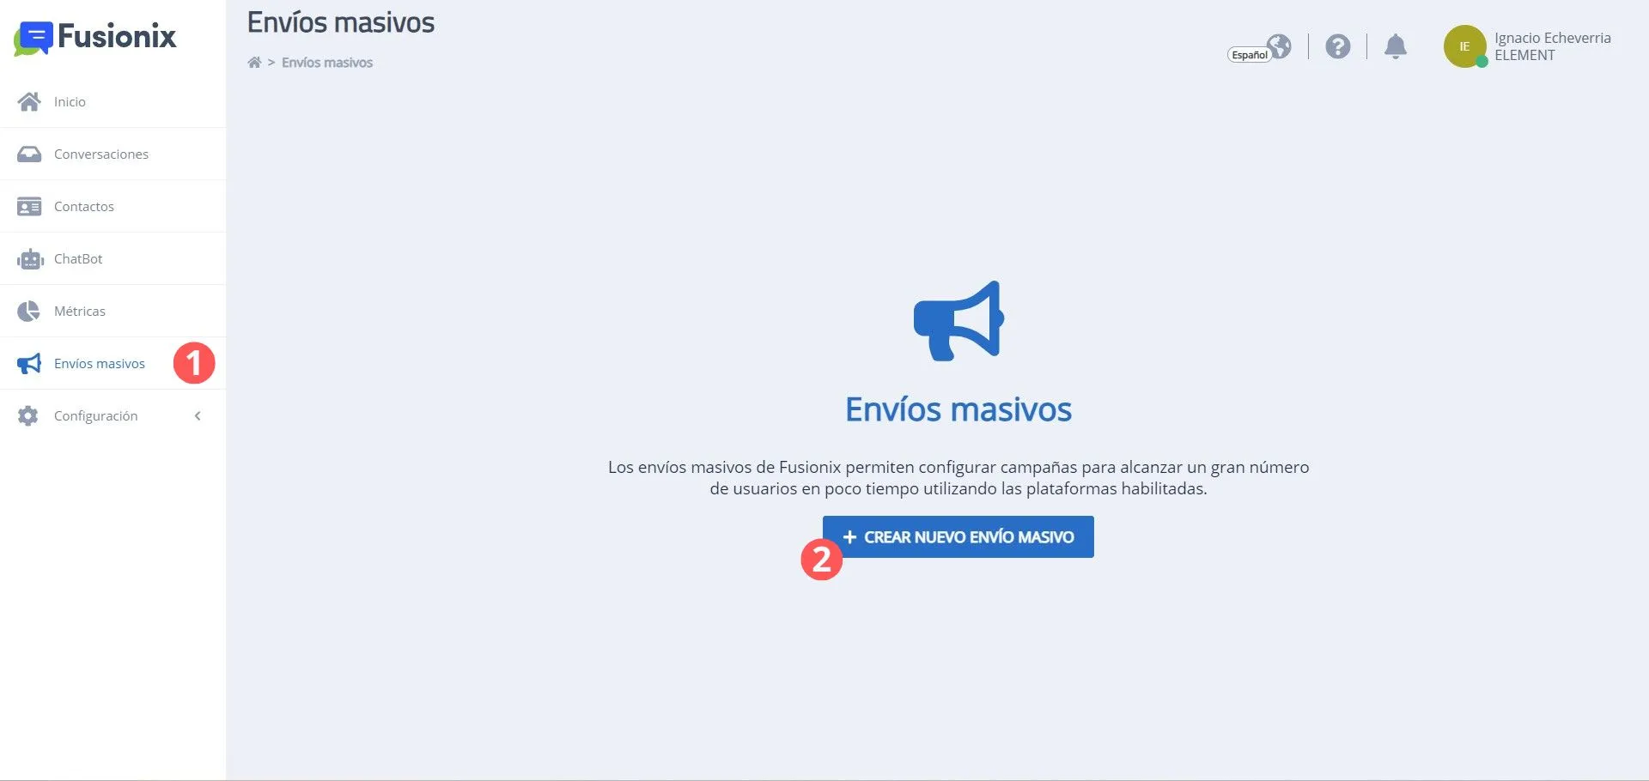Click the description paragraph about campañas
This screenshot has height=781, width=1649.
coord(958,478)
